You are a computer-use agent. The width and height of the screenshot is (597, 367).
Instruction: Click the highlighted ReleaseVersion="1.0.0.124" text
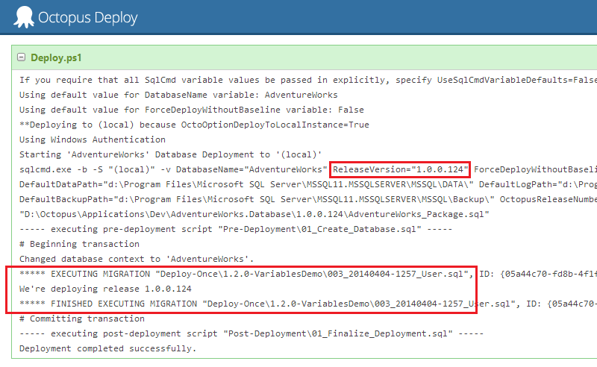401,169
